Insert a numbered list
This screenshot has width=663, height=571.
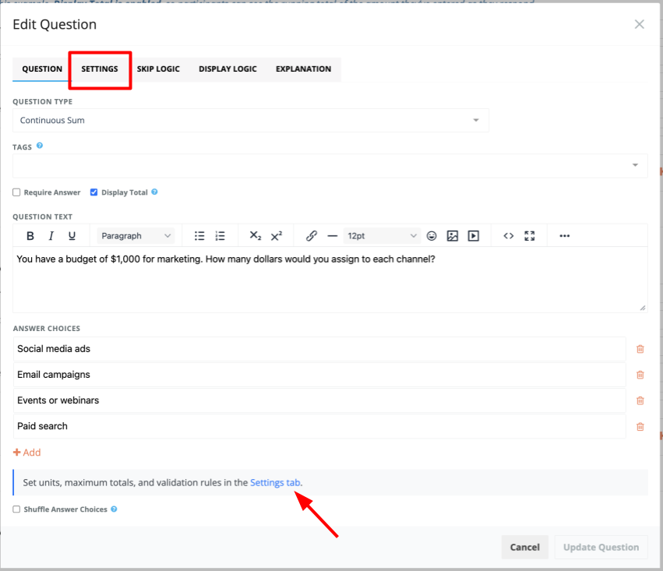click(x=220, y=236)
